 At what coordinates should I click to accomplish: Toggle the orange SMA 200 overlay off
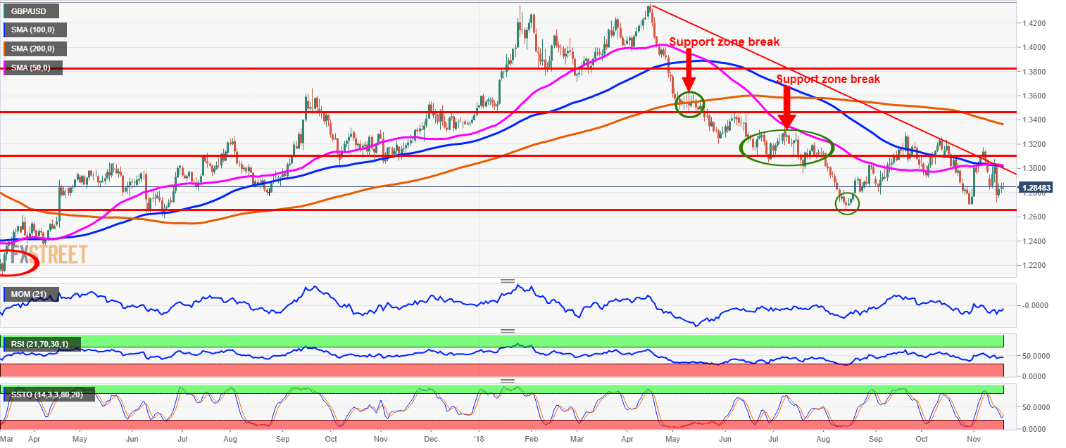(35, 49)
